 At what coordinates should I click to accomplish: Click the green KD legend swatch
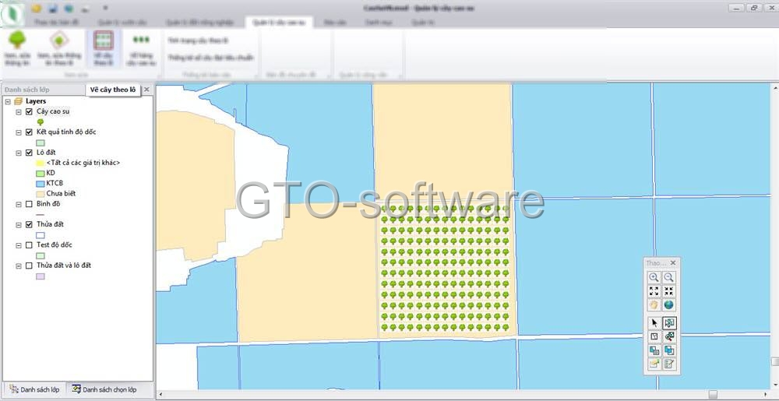click(x=41, y=173)
